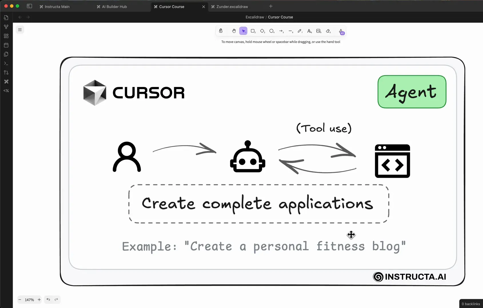The image size is (483, 308).
Task: Click the canvas grid ribbon icon
Action: [6, 36]
